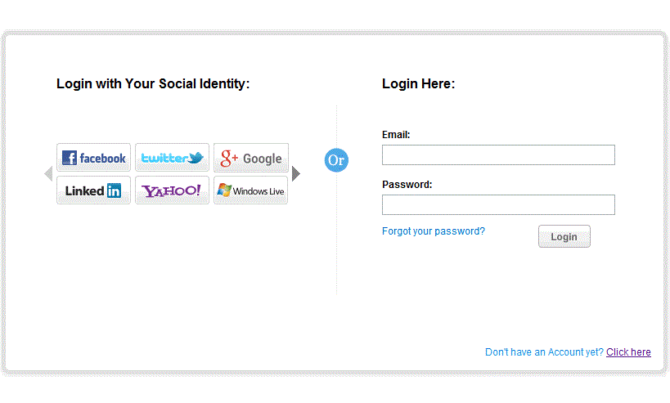
Task: Click the 'Login Here:' heading
Action: [418, 83]
